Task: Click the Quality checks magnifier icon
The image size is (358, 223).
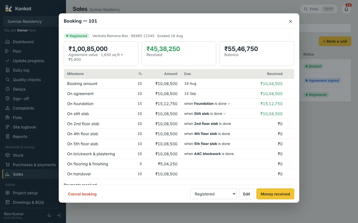Action: tap(8, 80)
